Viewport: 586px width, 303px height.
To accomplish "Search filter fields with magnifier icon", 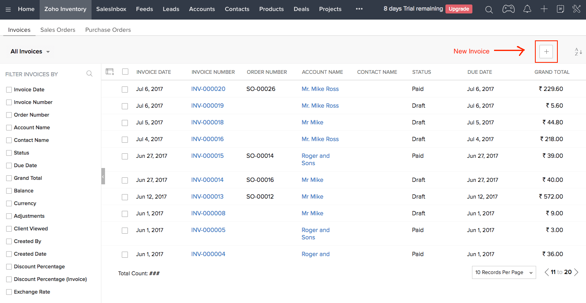I will click(x=89, y=74).
